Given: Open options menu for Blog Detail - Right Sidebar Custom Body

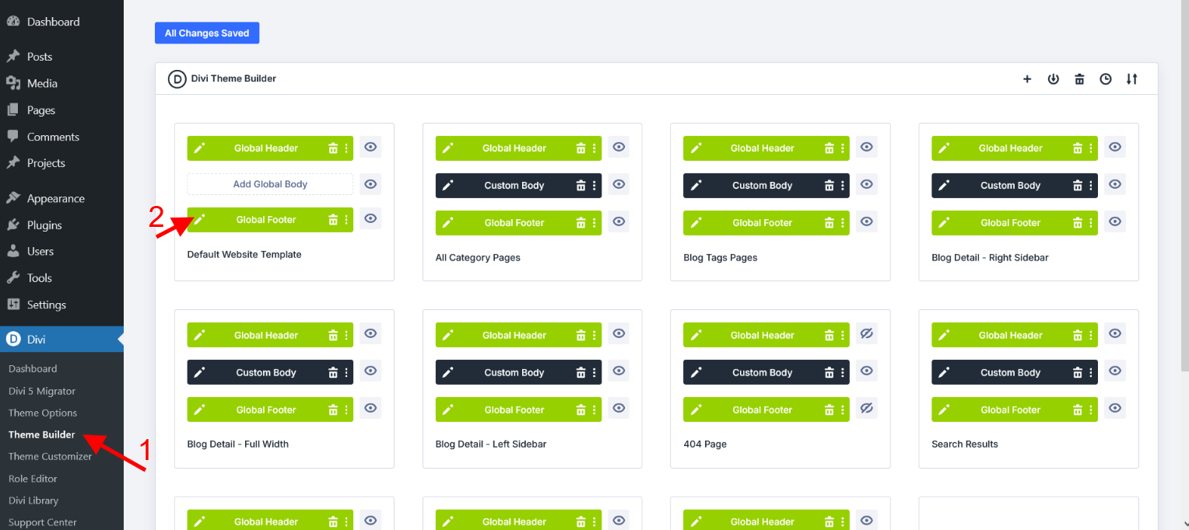Looking at the screenshot, I should 1091,186.
